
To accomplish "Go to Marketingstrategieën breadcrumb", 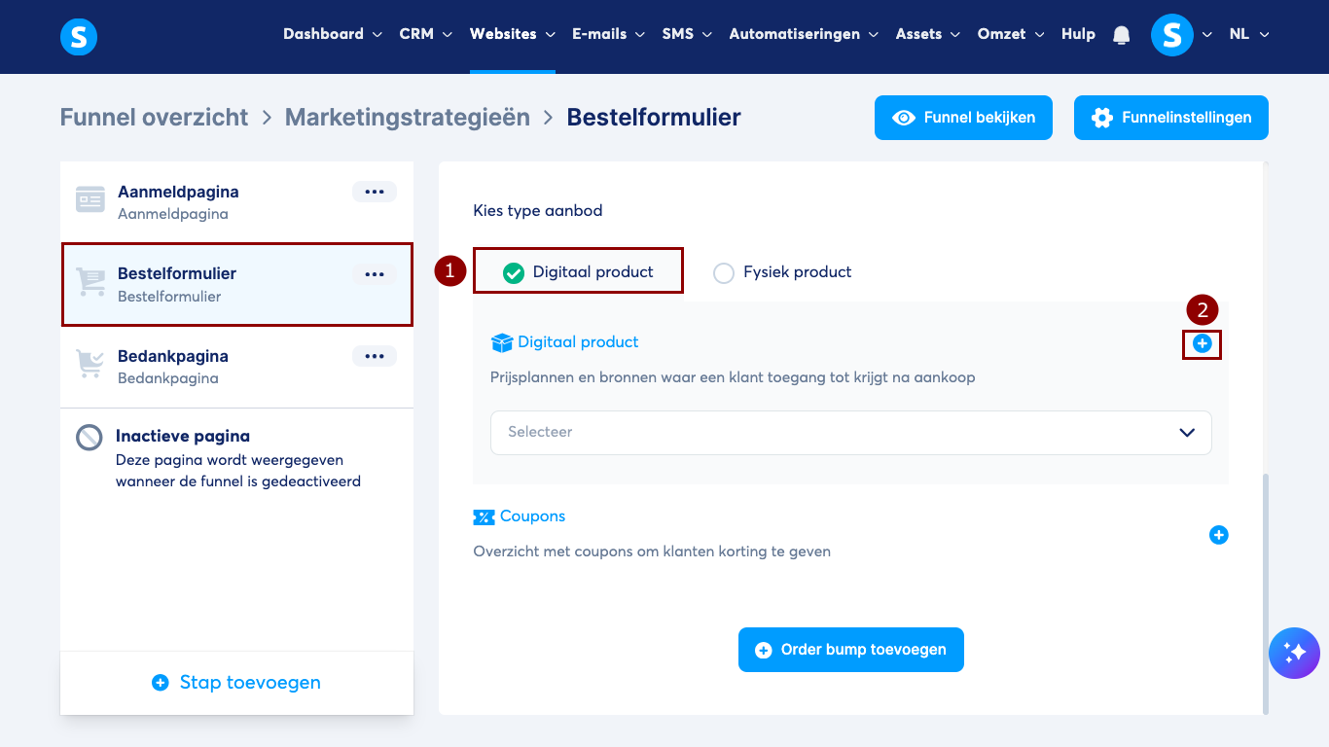I will [408, 118].
